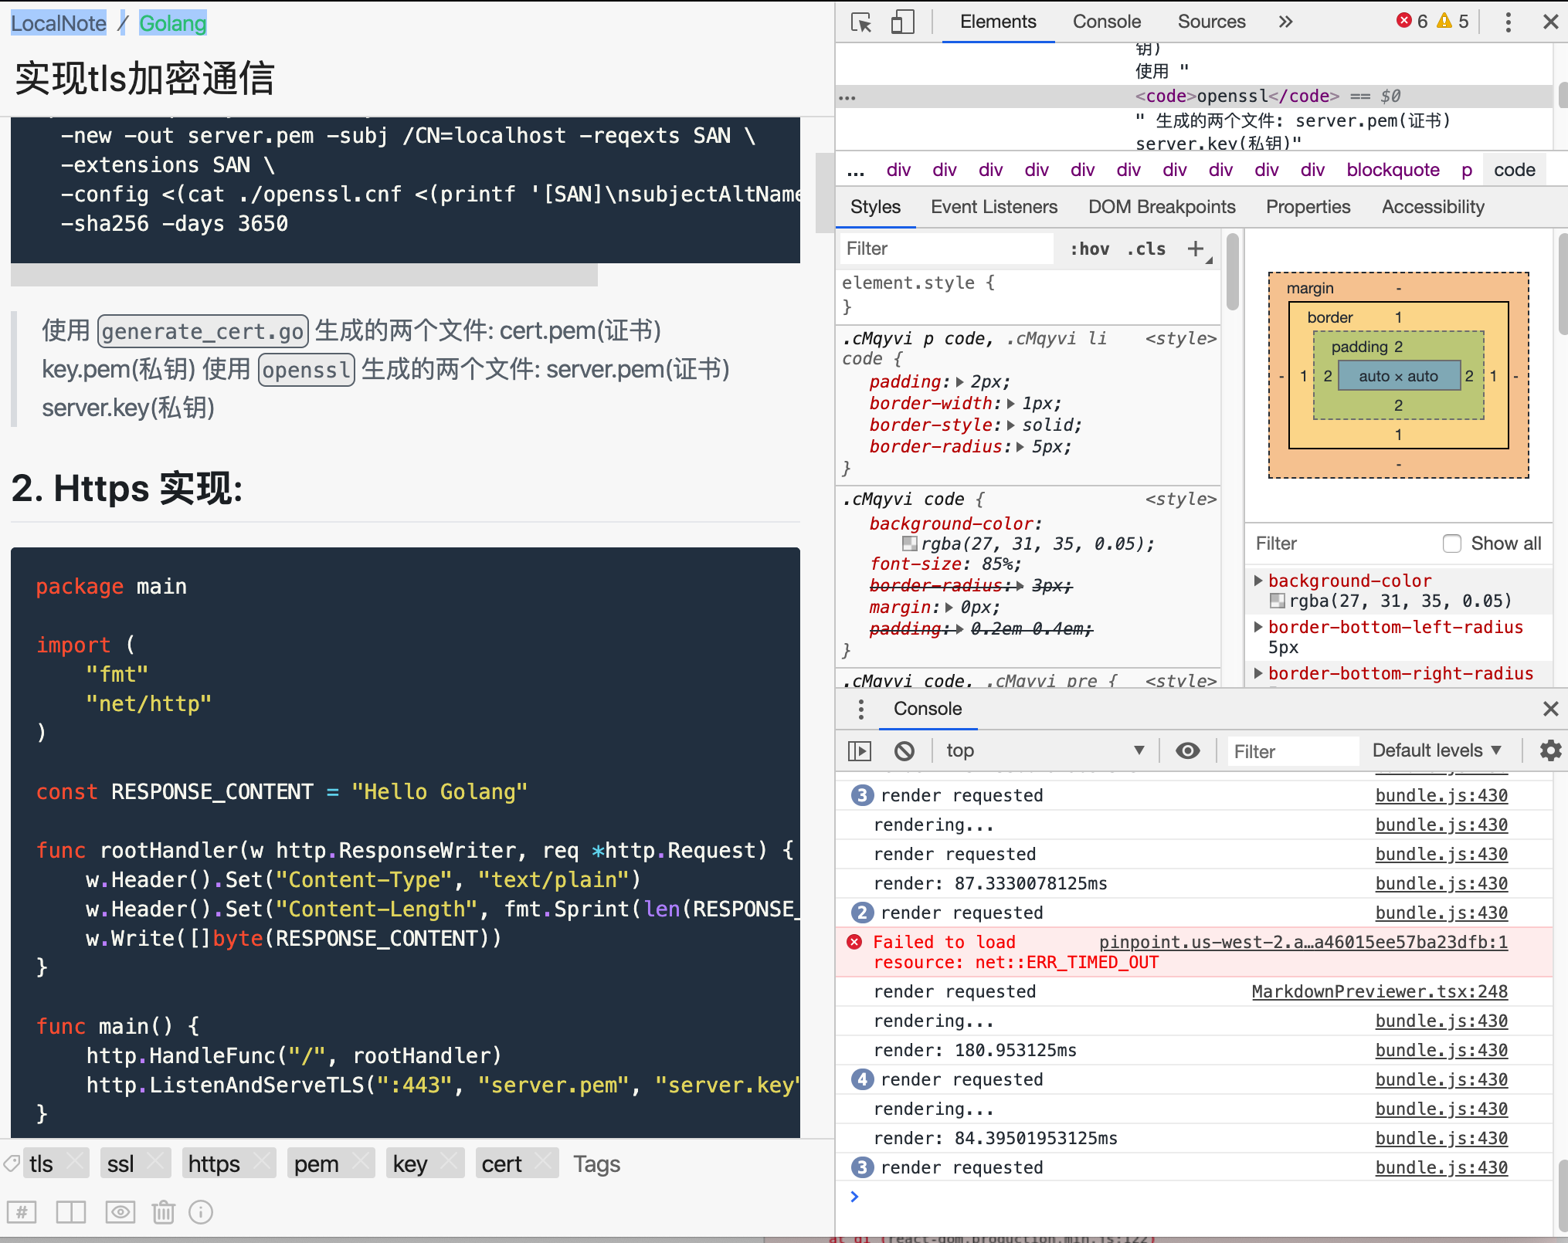Delete the note using the trash icon
This screenshot has height=1243, width=1568.
163,1212
